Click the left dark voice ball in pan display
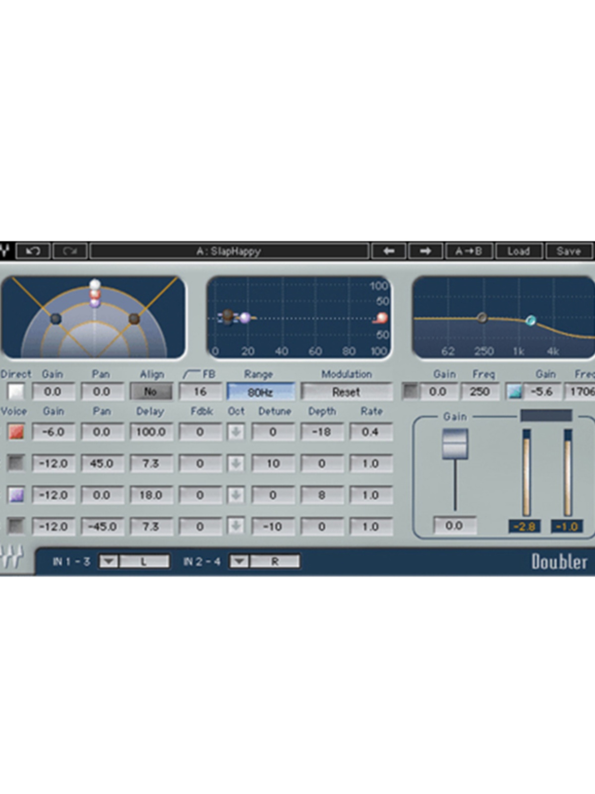595x794 pixels. click(56, 319)
